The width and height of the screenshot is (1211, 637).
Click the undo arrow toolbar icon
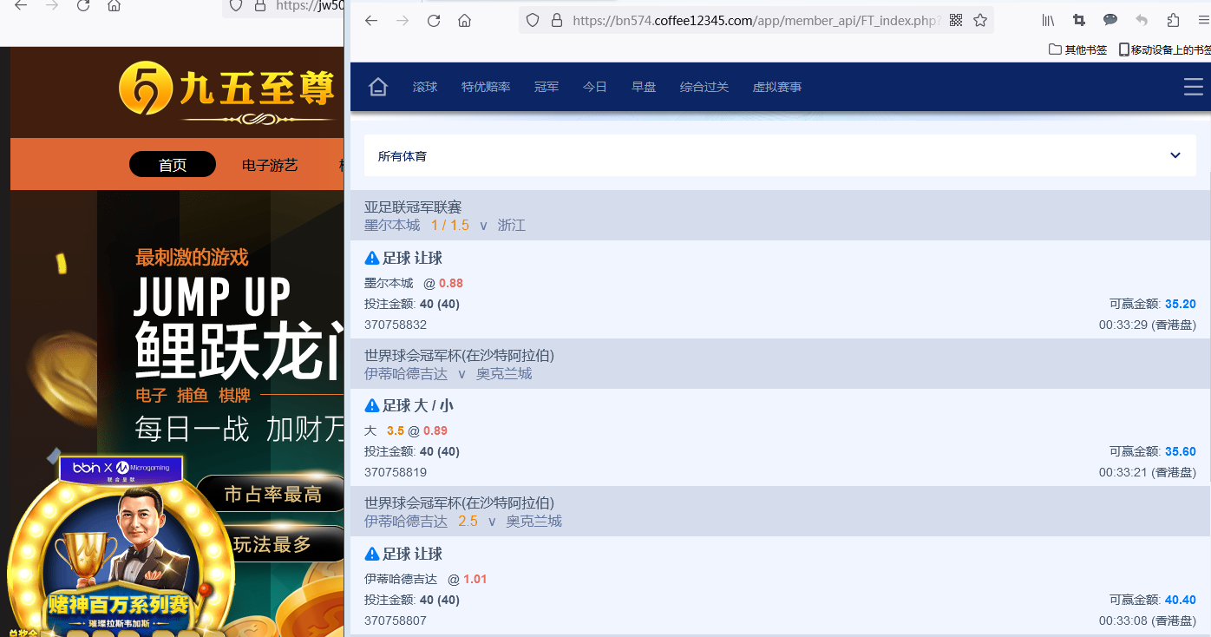(x=1142, y=21)
